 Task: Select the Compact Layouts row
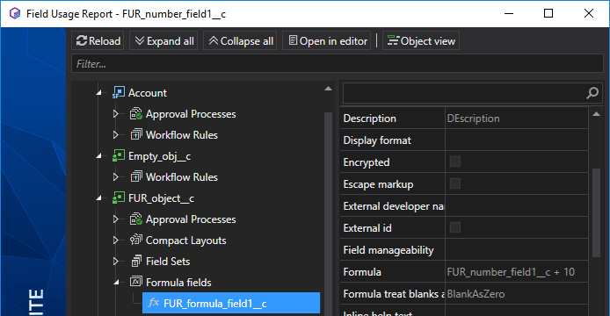[186, 241]
